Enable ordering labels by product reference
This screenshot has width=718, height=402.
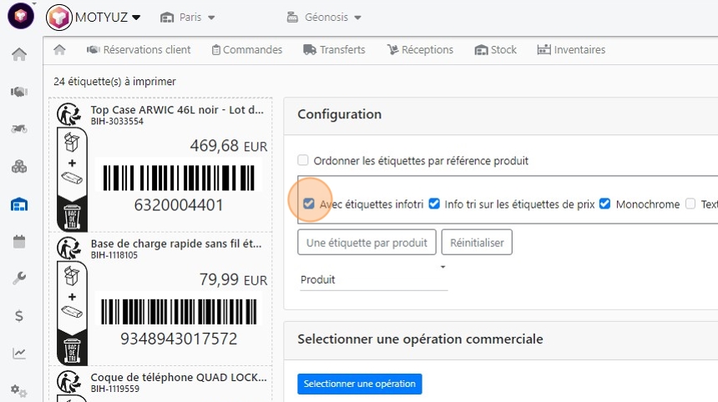coord(303,161)
